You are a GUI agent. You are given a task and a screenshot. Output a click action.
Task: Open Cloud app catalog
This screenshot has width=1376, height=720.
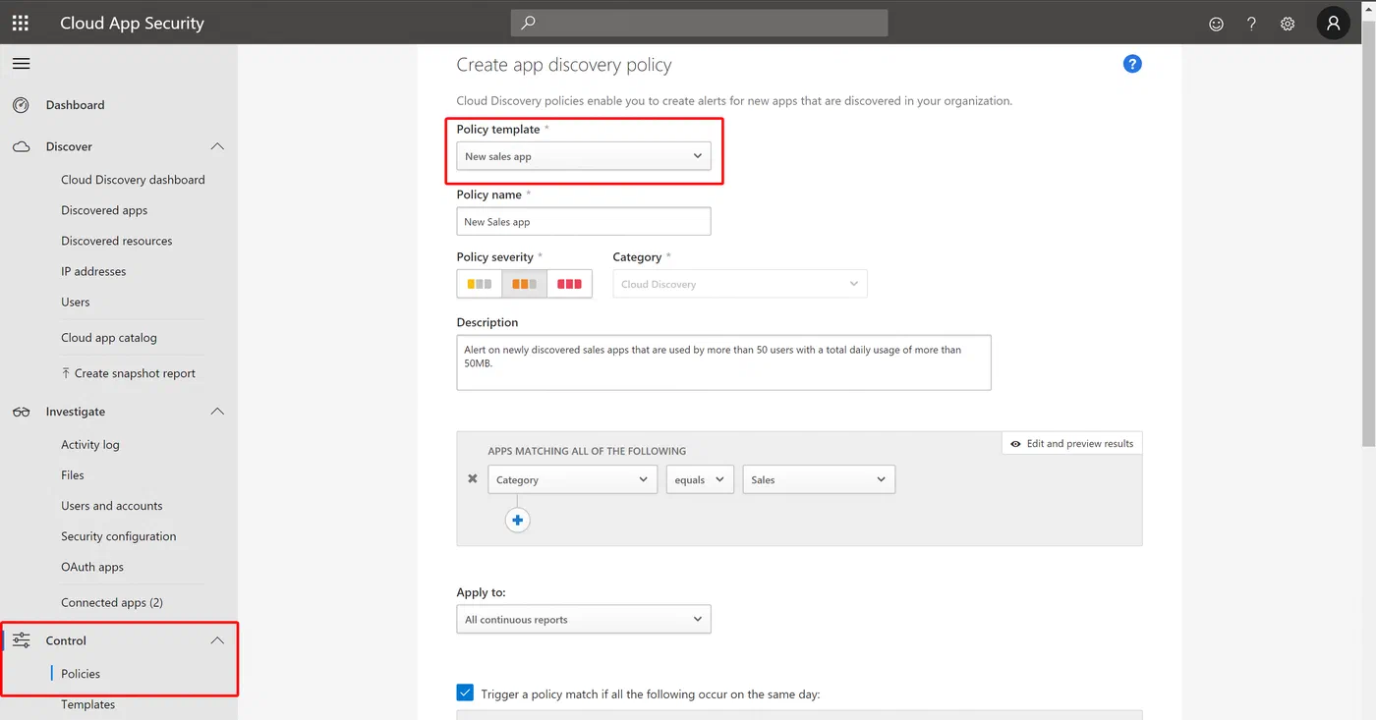[x=109, y=338]
